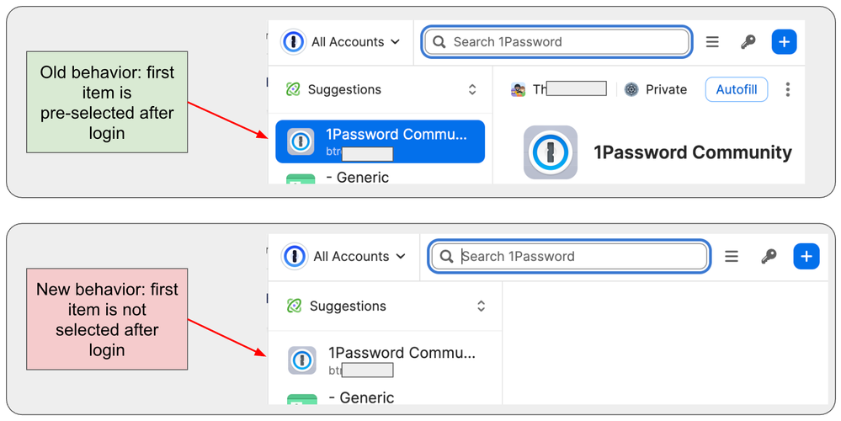Image resolution: width=841 pixels, height=421 pixels.
Task: Expand the Suggestions sort chevron in top panel
Action: pyautogui.click(x=472, y=89)
